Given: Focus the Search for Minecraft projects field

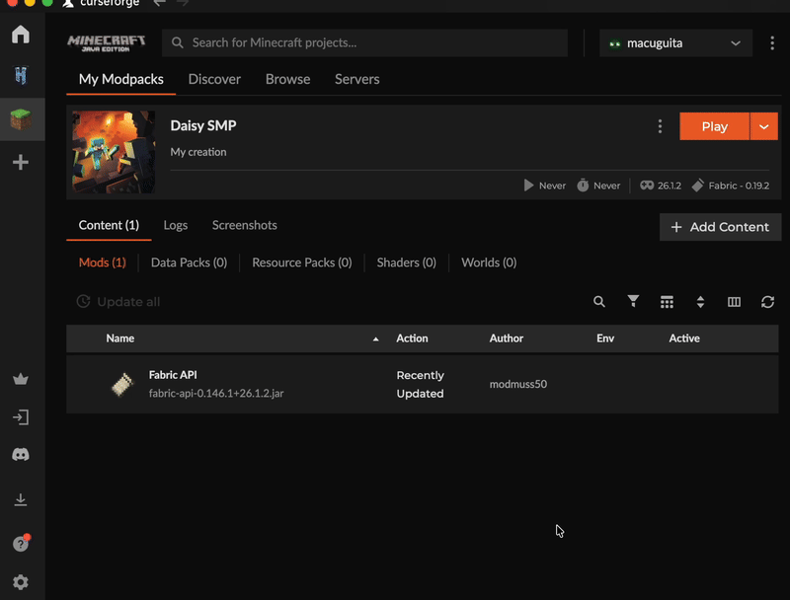Looking at the screenshot, I should pos(364,42).
